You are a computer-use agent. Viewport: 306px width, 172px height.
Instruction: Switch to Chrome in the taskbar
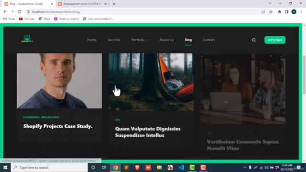coord(115,168)
